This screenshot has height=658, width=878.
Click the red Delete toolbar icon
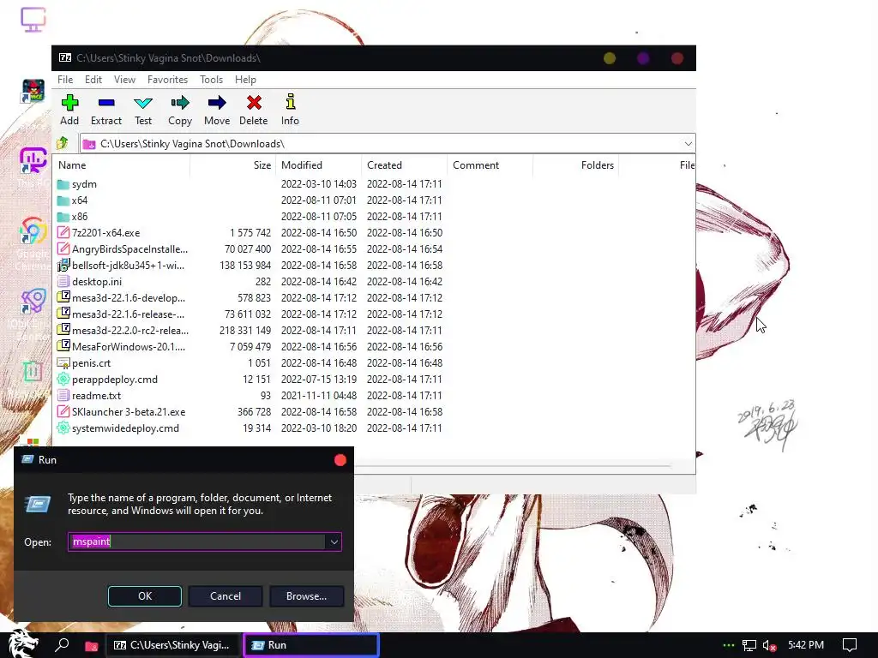(x=254, y=103)
